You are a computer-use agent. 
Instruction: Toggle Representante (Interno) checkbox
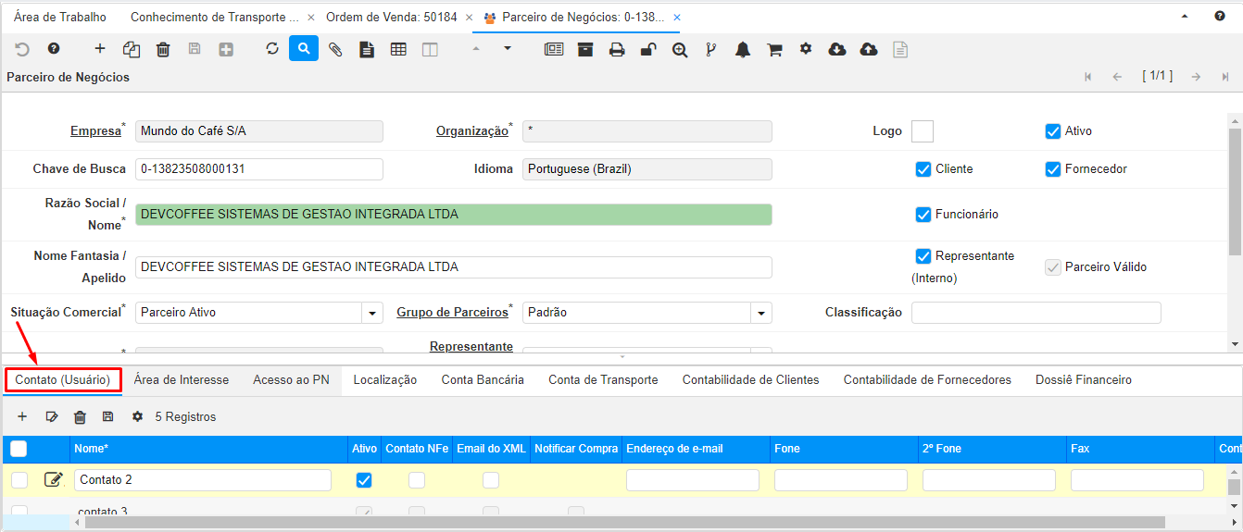(923, 256)
